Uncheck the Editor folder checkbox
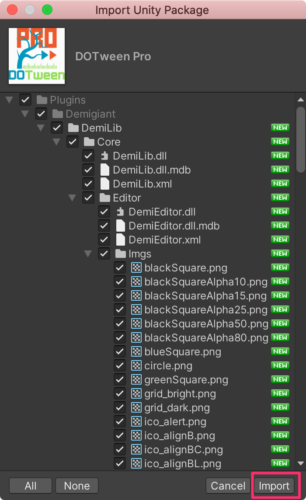The image size is (306, 500). click(88, 198)
